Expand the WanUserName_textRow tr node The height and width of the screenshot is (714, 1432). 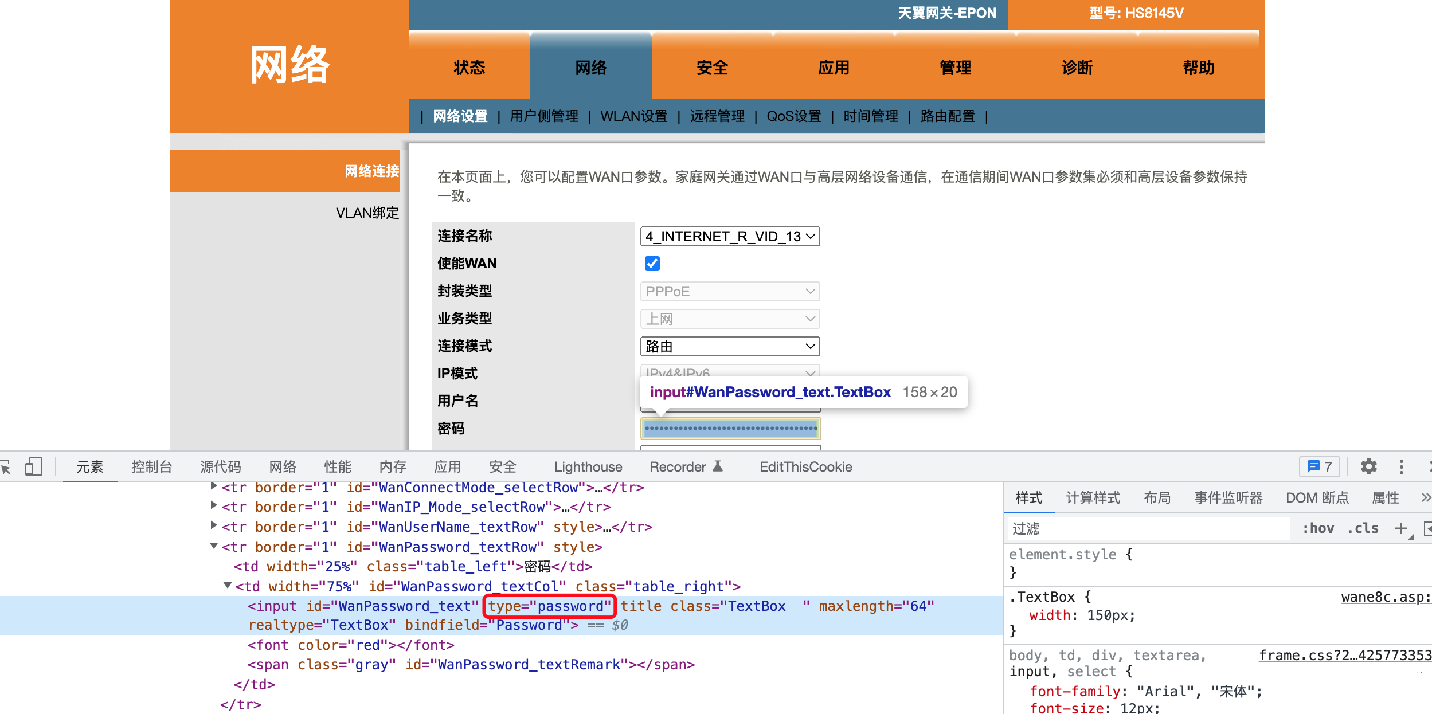[214, 525]
